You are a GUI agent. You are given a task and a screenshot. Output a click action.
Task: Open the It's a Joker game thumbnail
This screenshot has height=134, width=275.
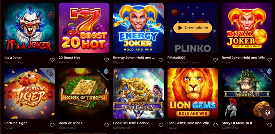(x=30, y=28)
